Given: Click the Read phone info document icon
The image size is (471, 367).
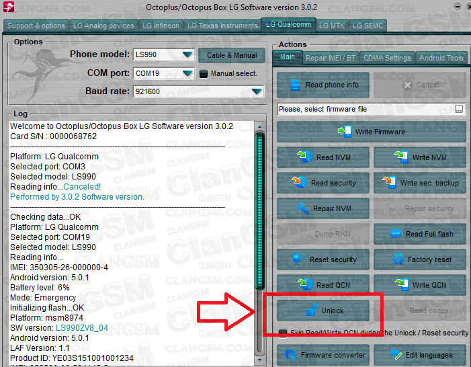Looking at the screenshot, I should (x=295, y=85).
